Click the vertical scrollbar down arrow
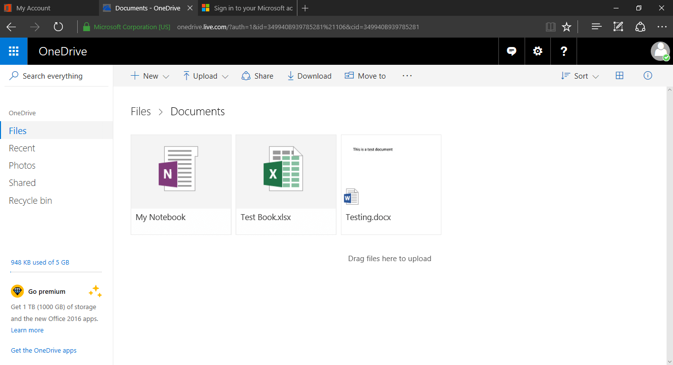 tap(670, 361)
